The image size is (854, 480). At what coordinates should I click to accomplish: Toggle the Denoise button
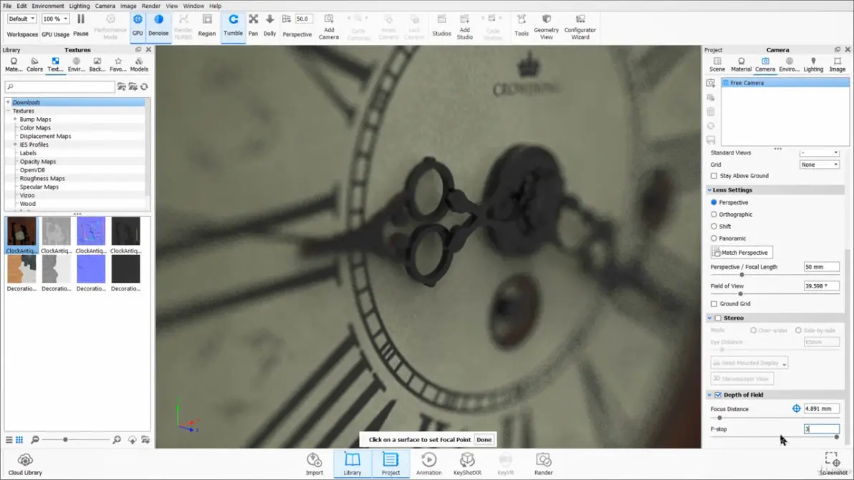pyautogui.click(x=158, y=26)
